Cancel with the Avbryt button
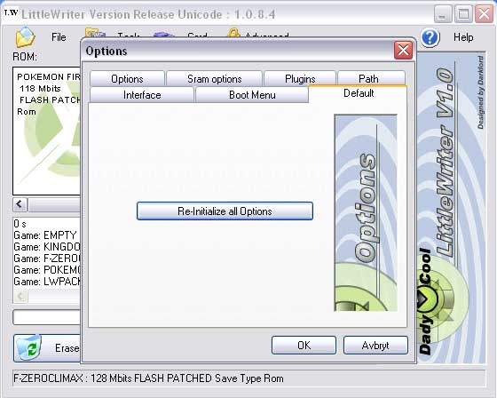This screenshot has height=398, width=497. click(375, 345)
